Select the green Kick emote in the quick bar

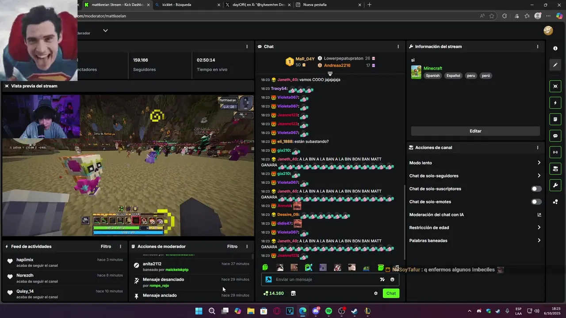[265, 268]
